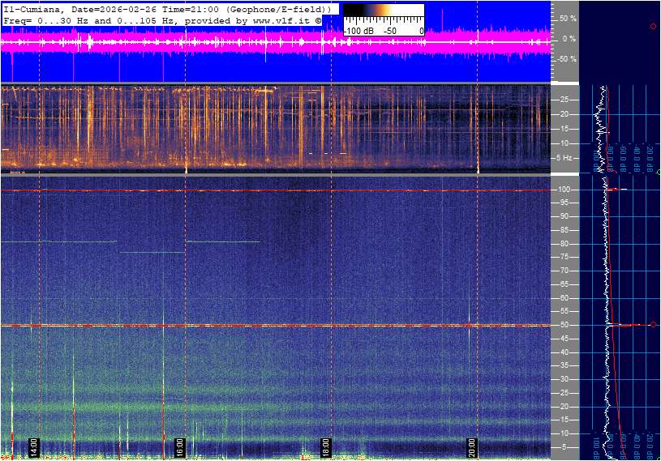
Task: Click the 14:00 time marker label
Action: pyautogui.click(x=34, y=447)
